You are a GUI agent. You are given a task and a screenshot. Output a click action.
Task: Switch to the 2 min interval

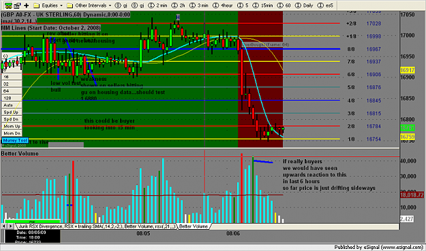click(x=157, y=5)
